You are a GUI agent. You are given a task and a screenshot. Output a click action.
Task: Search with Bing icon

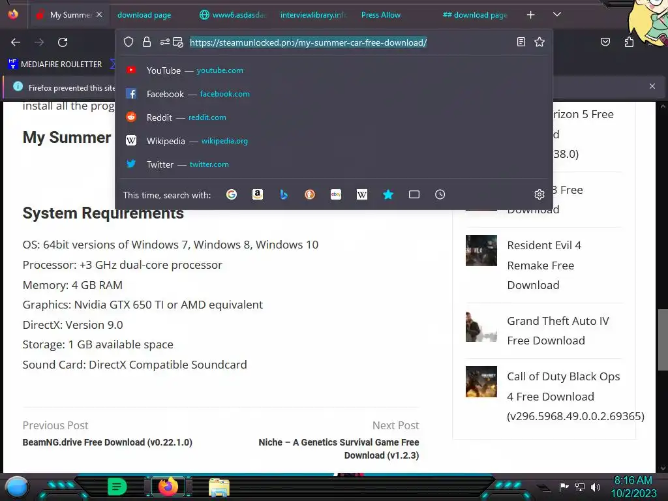click(x=284, y=194)
